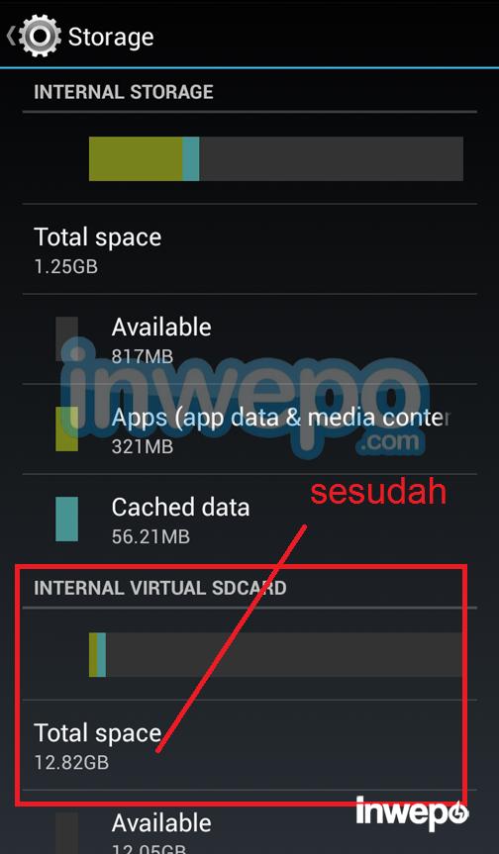
Task: Tap the gray Available swatch under Internal Storage
Action: click(66, 338)
